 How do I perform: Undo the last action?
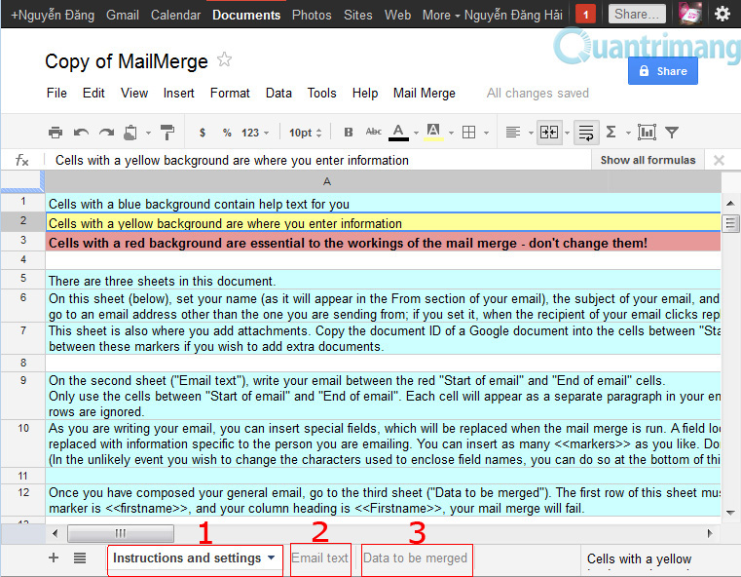point(81,133)
